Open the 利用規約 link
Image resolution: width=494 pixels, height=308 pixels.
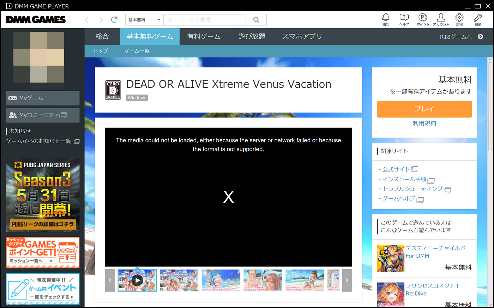(x=424, y=123)
